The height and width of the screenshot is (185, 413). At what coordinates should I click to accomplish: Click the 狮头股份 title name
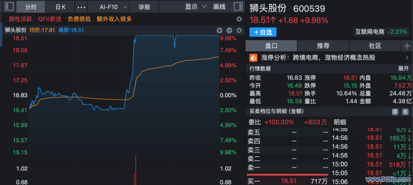268,9
